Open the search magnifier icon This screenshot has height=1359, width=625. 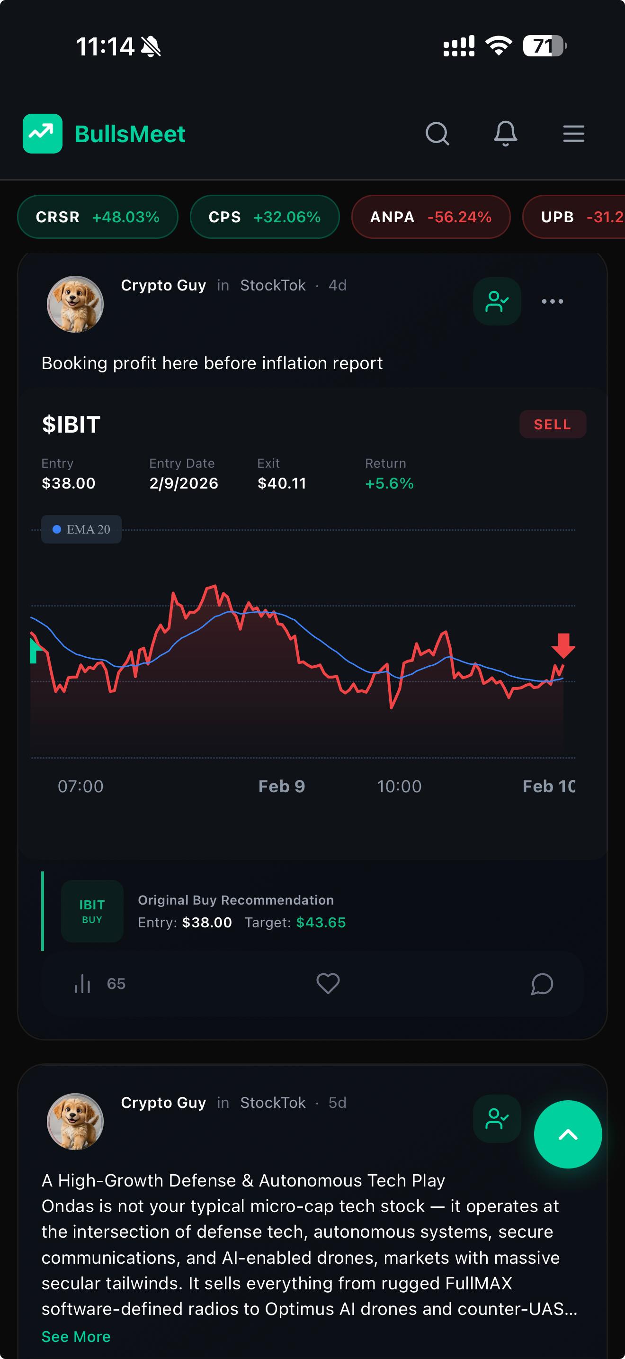point(437,134)
